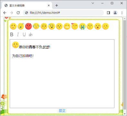
Task: Insert the tongue-out emoji
Action: click(98, 26)
